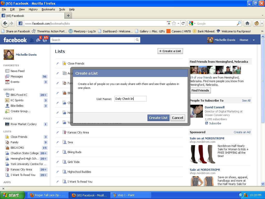Switch to Rogan Tall Lace Zip taskbar window
The image size is (265, 199).
pyautogui.click(x=48, y=195)
